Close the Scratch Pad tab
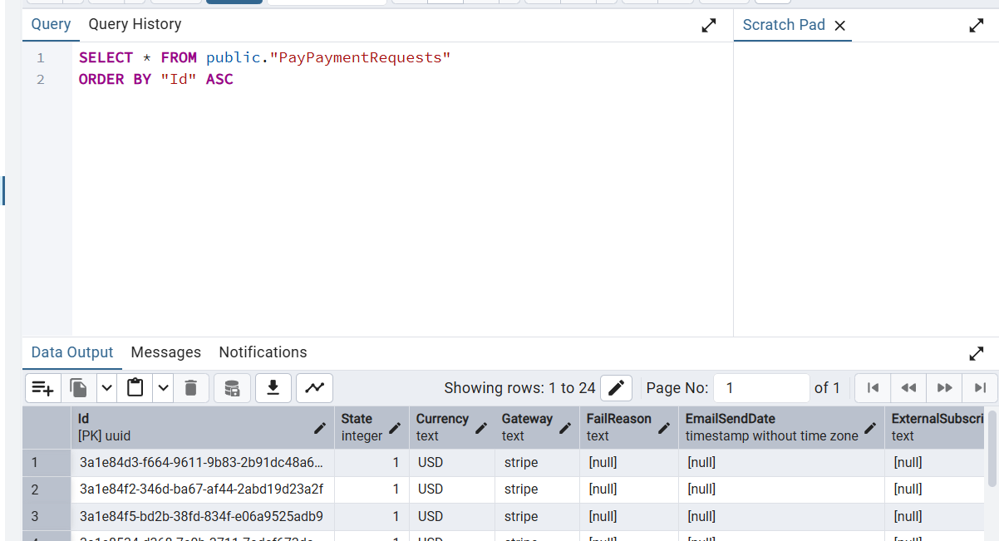 tap(839, 26)
